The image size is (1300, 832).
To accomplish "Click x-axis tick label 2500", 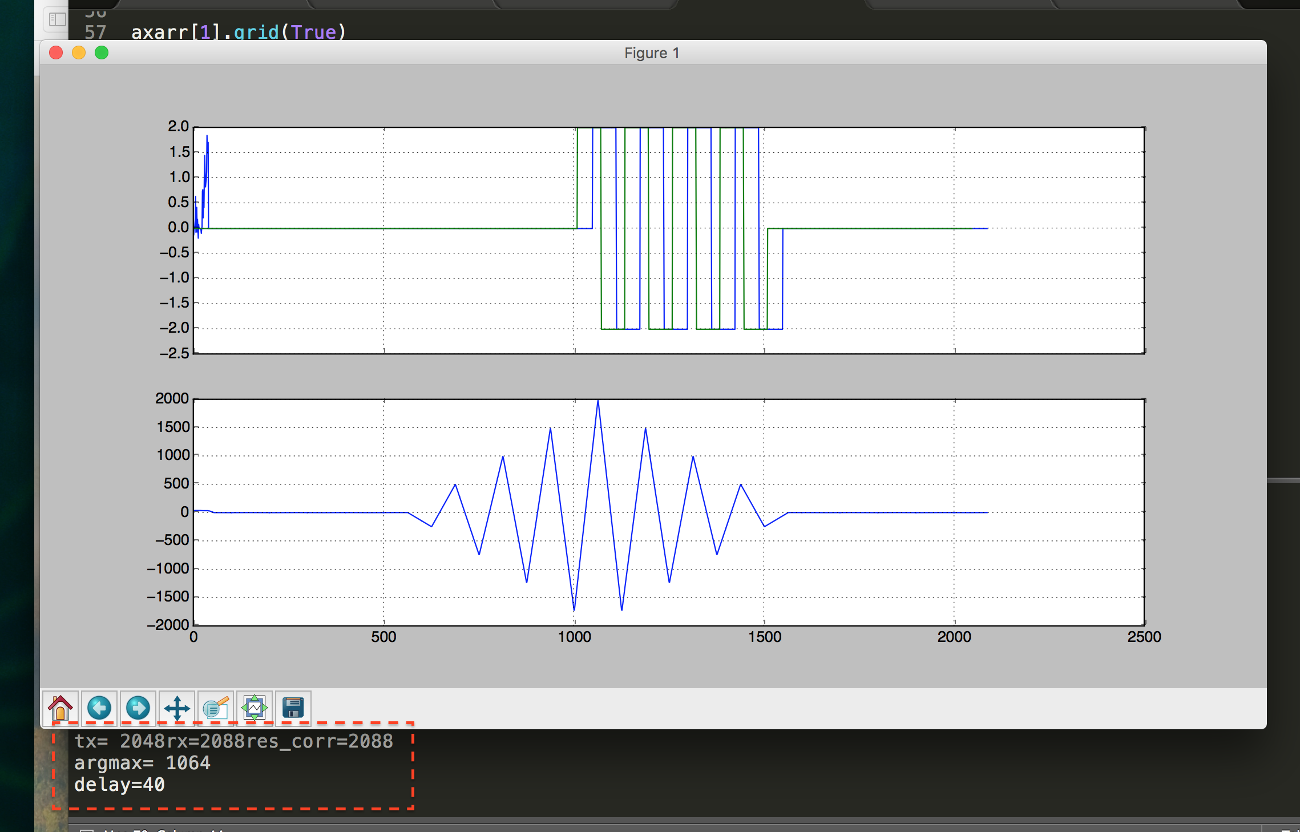I will 1144,637.
